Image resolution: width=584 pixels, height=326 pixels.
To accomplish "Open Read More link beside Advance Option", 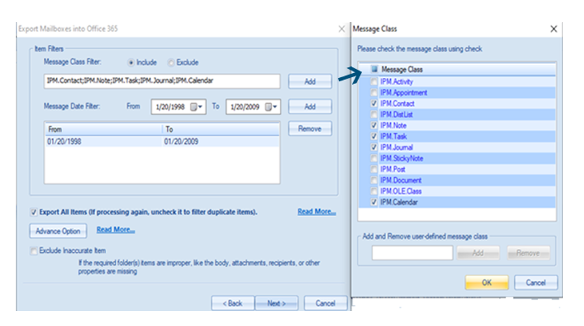I will click(116, 230).
